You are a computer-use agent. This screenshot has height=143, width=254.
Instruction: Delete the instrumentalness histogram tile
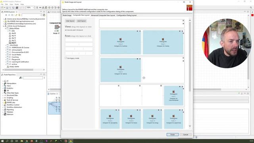pos(182,87)
